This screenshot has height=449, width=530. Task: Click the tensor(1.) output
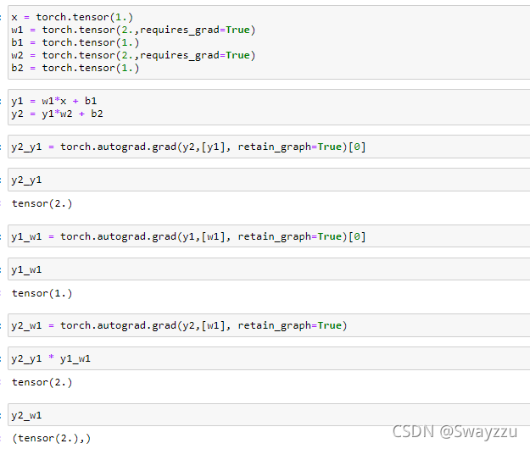click(x=42, y=293)
